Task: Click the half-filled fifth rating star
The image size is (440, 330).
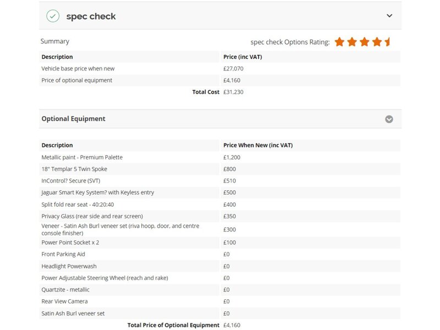Action: click(x=388, y=42)
